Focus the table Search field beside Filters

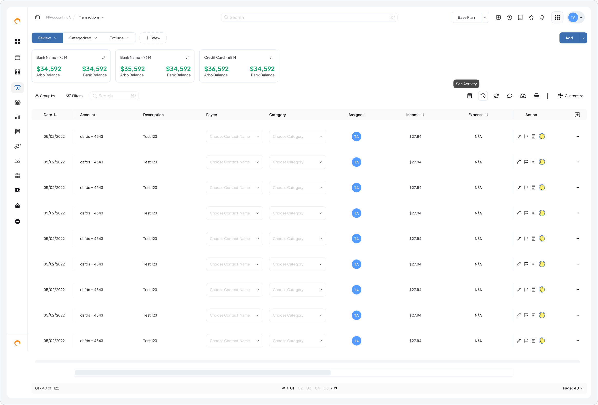114,96
